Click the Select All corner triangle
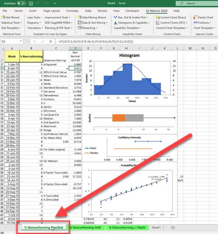The width and height of the screenshot is (218, 234). pos(2,48)
